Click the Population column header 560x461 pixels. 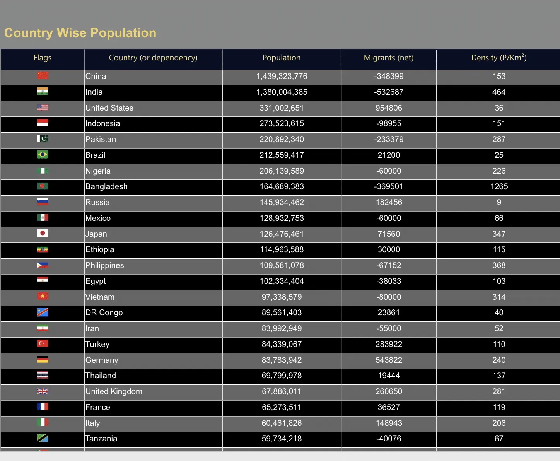pos(282,58)
